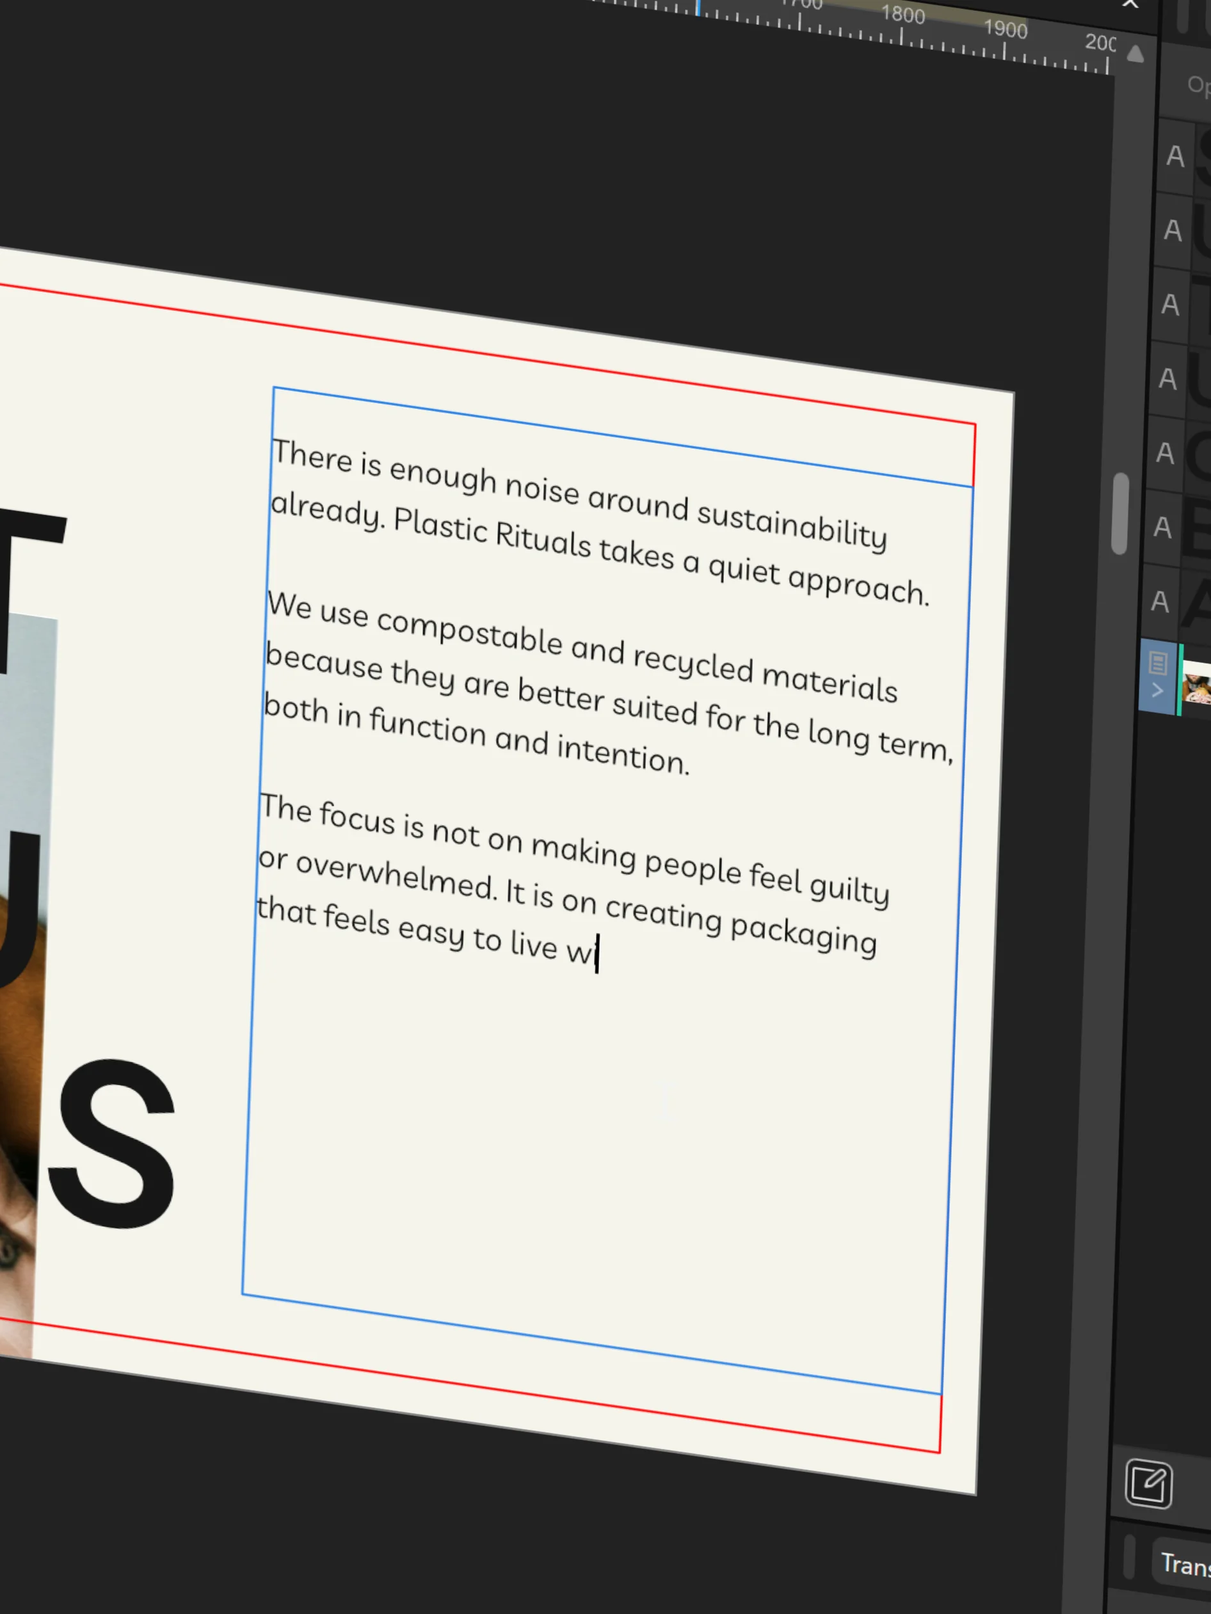The width and height of the screenshot is (1211, 1614).
Task: Click the 1900 mark on the horizontal ruler
Action: [1005, 29]
